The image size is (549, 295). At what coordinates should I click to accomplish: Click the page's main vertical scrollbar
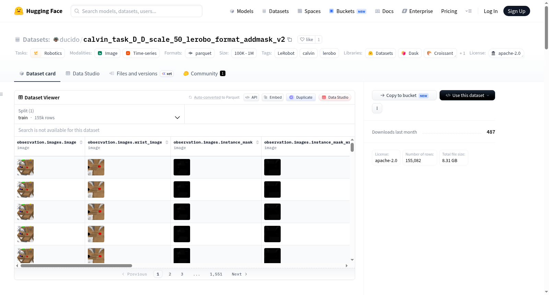coord(546,27)
